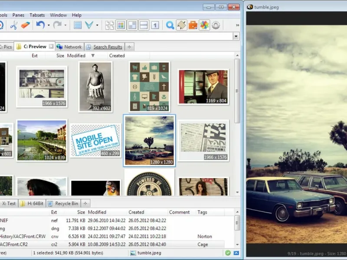Click the colorful flower icon in toolbar
The image size is (347, 260).
204,25
